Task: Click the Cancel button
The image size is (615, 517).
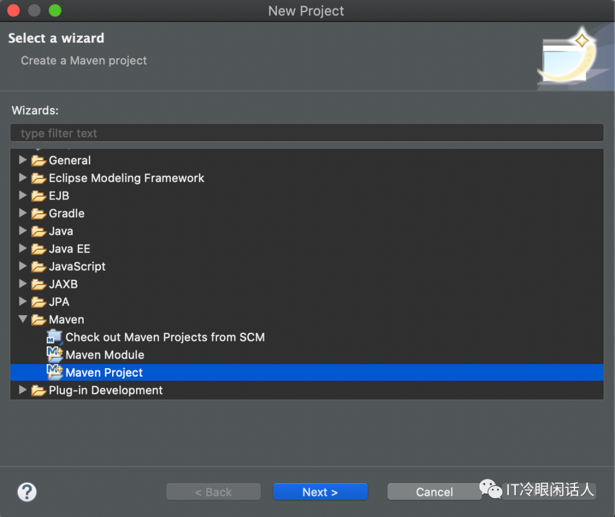Action: click(x=434, y=492)
